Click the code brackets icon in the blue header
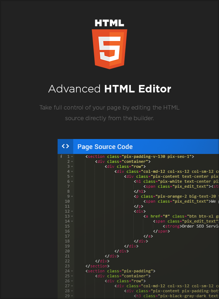Screen dimensions: 219x299 click(65, 146)
